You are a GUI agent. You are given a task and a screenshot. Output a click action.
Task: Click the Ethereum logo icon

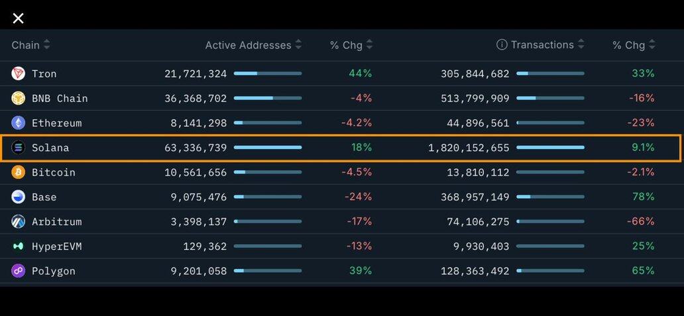point(19,123)
